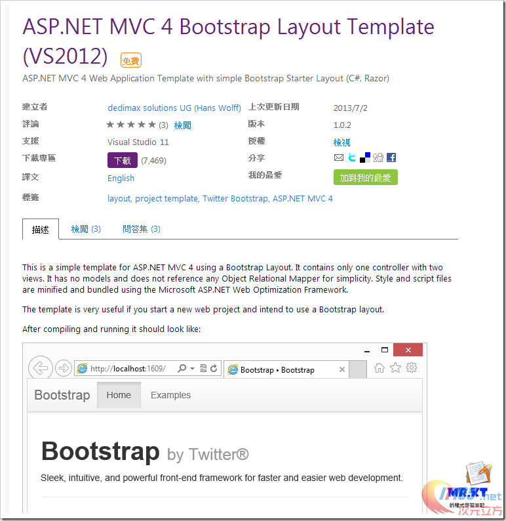Click the Home nav item in the preview

click(119, 395)
